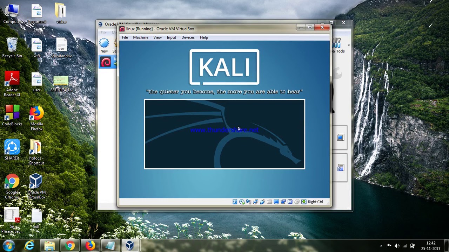Click the video capture status icon

pos(283,202)
